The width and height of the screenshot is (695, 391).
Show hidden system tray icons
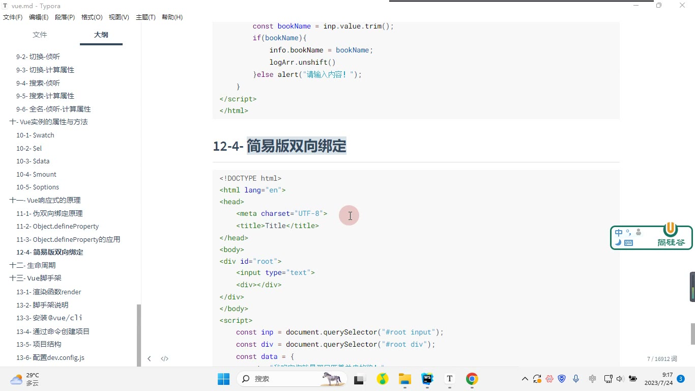(525, 379)
